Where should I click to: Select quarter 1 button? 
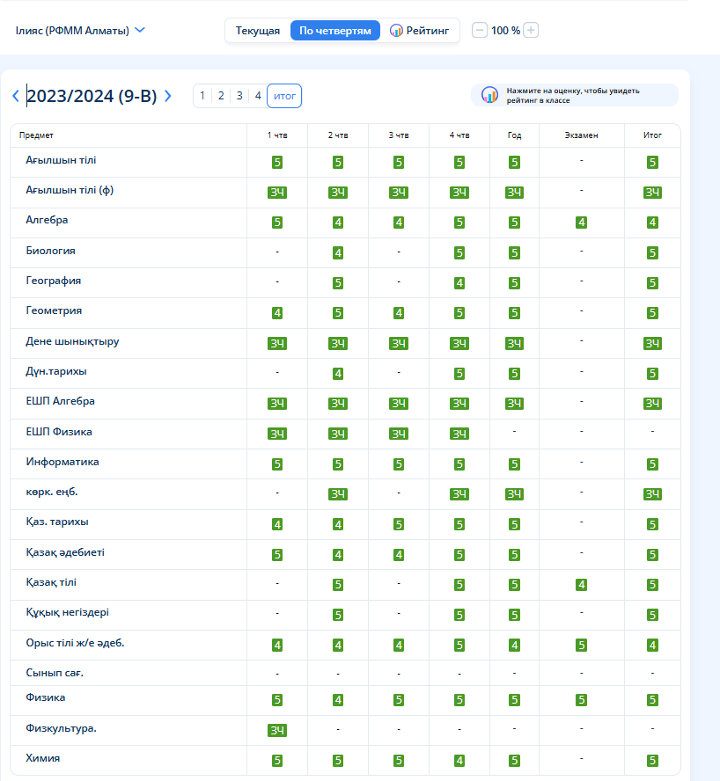click(x=202, y=96)
